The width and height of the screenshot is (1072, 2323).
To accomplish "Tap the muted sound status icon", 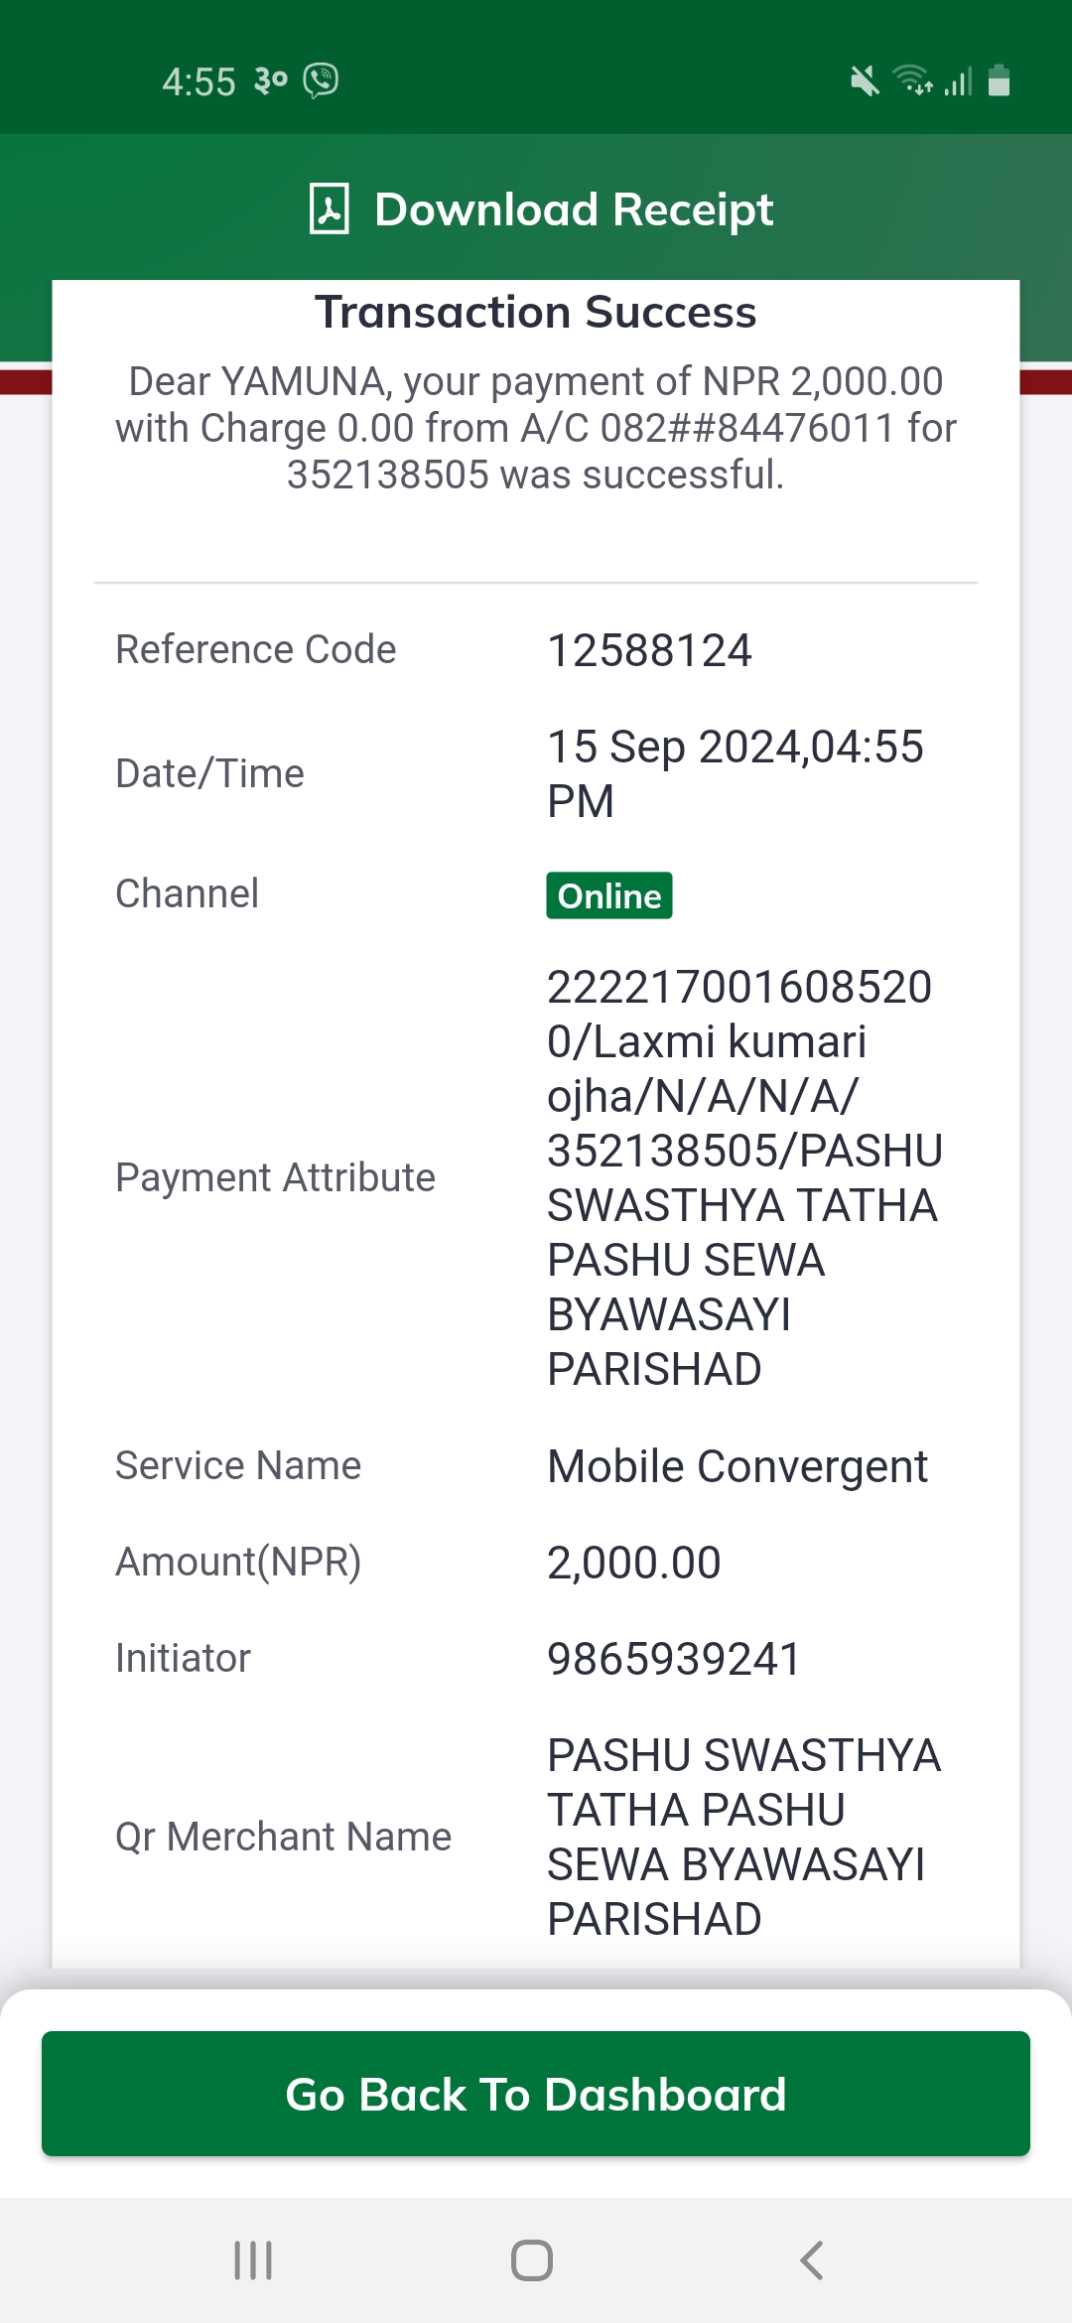I will coord(865,80).
